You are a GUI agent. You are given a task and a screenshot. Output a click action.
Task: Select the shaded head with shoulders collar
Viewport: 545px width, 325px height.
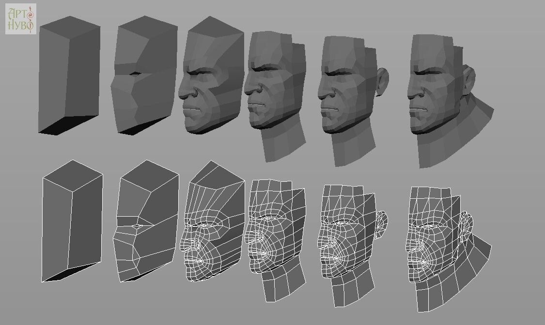(451, 101)
